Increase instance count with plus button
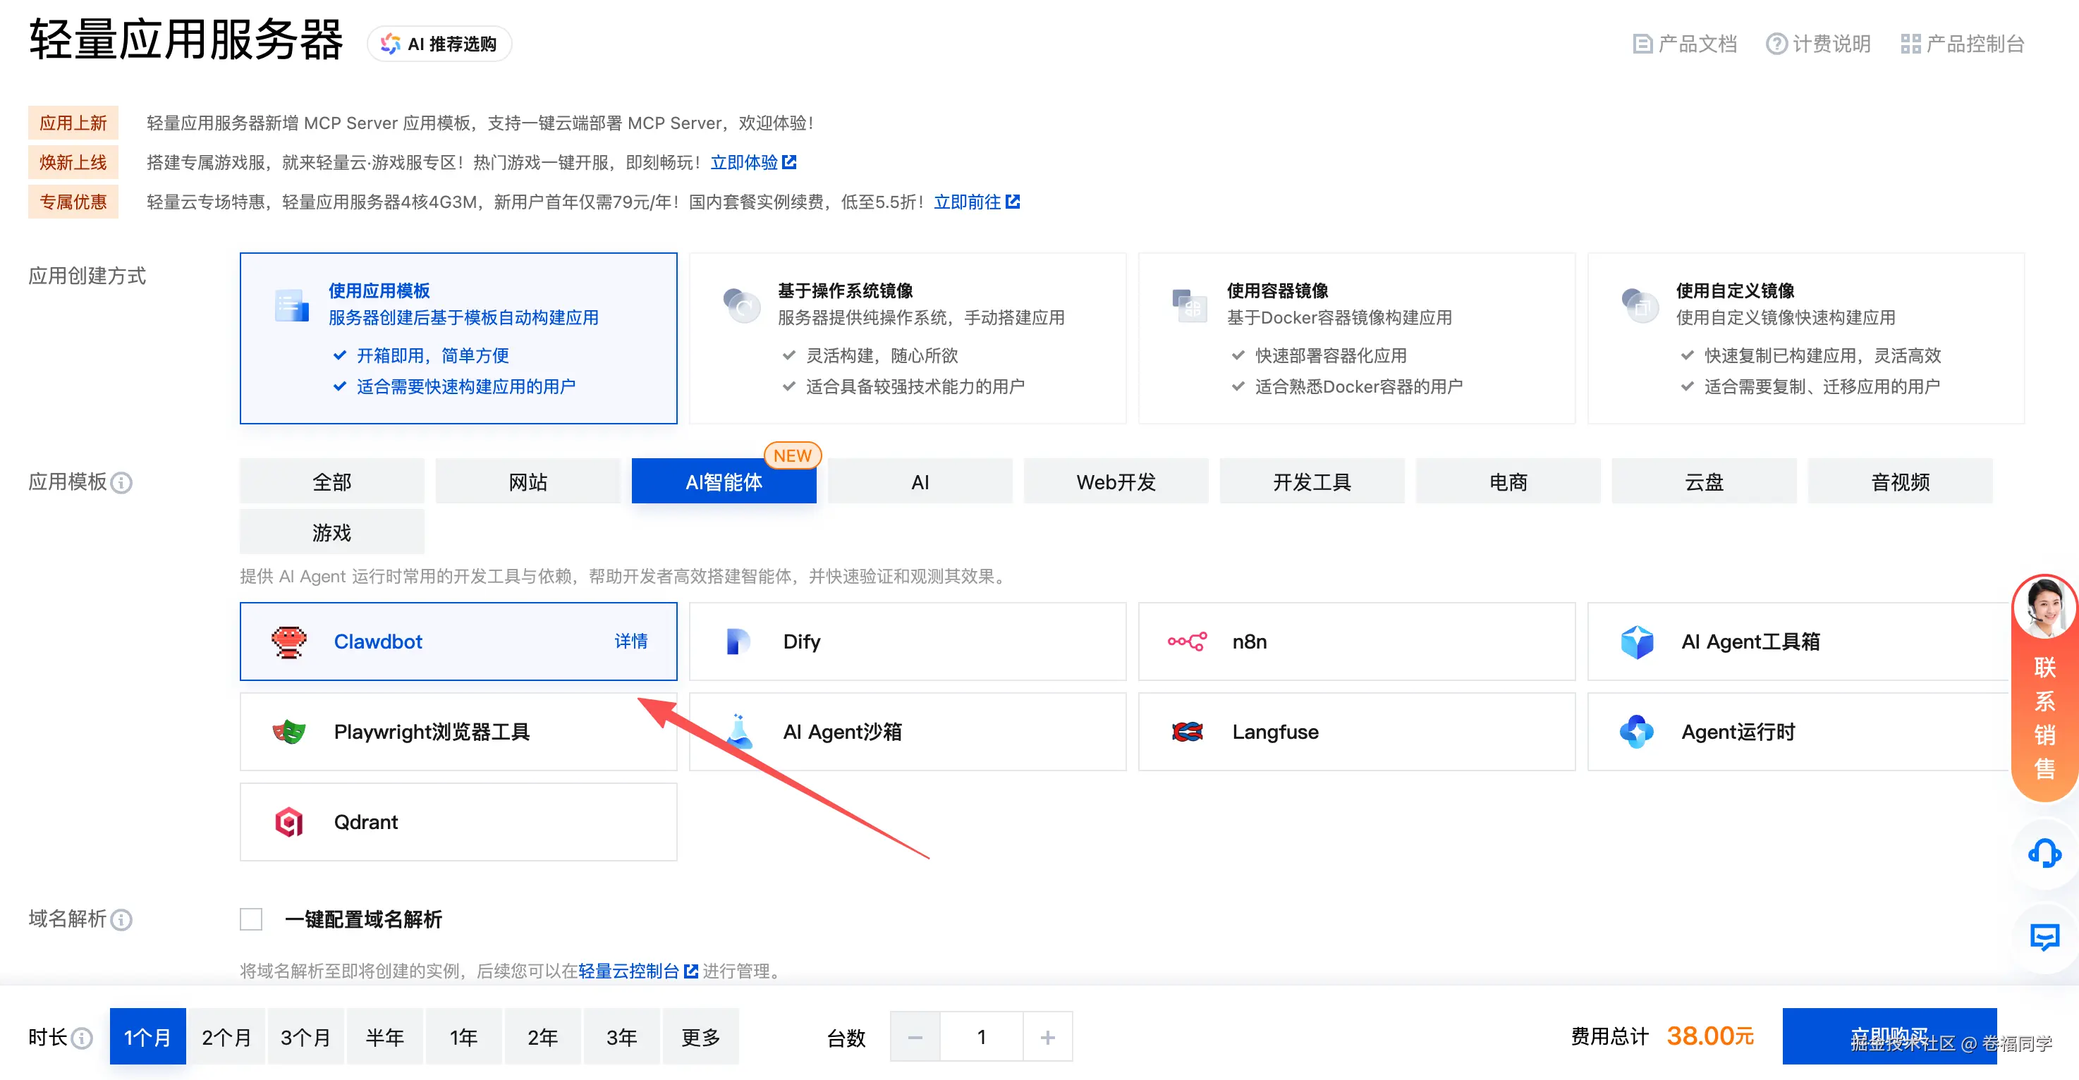The image size is (2079, 1080). pyautogui.click(x=1047, y=1037)
